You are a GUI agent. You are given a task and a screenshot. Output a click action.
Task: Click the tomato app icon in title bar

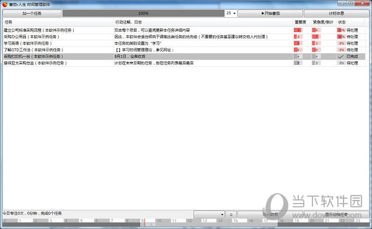coord(5,4)
